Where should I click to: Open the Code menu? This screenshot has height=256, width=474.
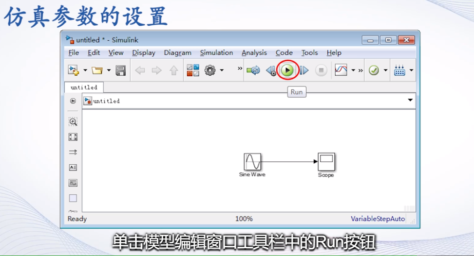(284, 53)
